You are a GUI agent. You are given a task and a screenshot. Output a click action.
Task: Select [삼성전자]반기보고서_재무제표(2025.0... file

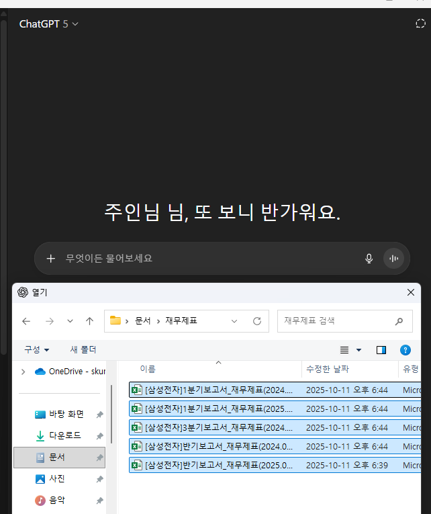click(x=275, y=465)
